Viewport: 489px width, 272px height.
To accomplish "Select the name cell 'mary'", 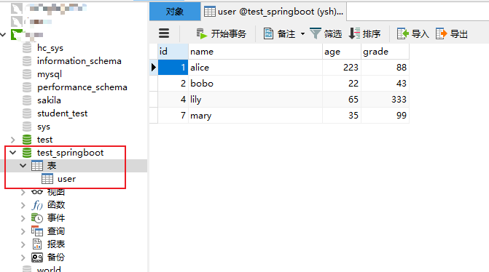I will point(255,116).
